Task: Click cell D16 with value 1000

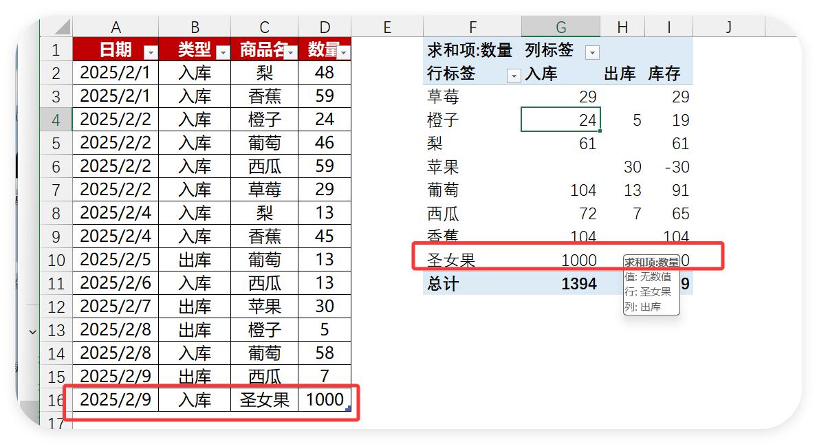Action: 325,400
